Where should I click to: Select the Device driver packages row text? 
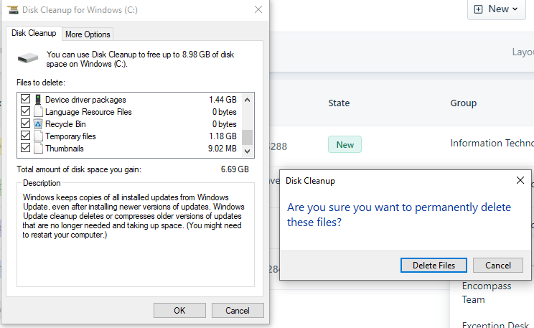[x=85, y=100]
